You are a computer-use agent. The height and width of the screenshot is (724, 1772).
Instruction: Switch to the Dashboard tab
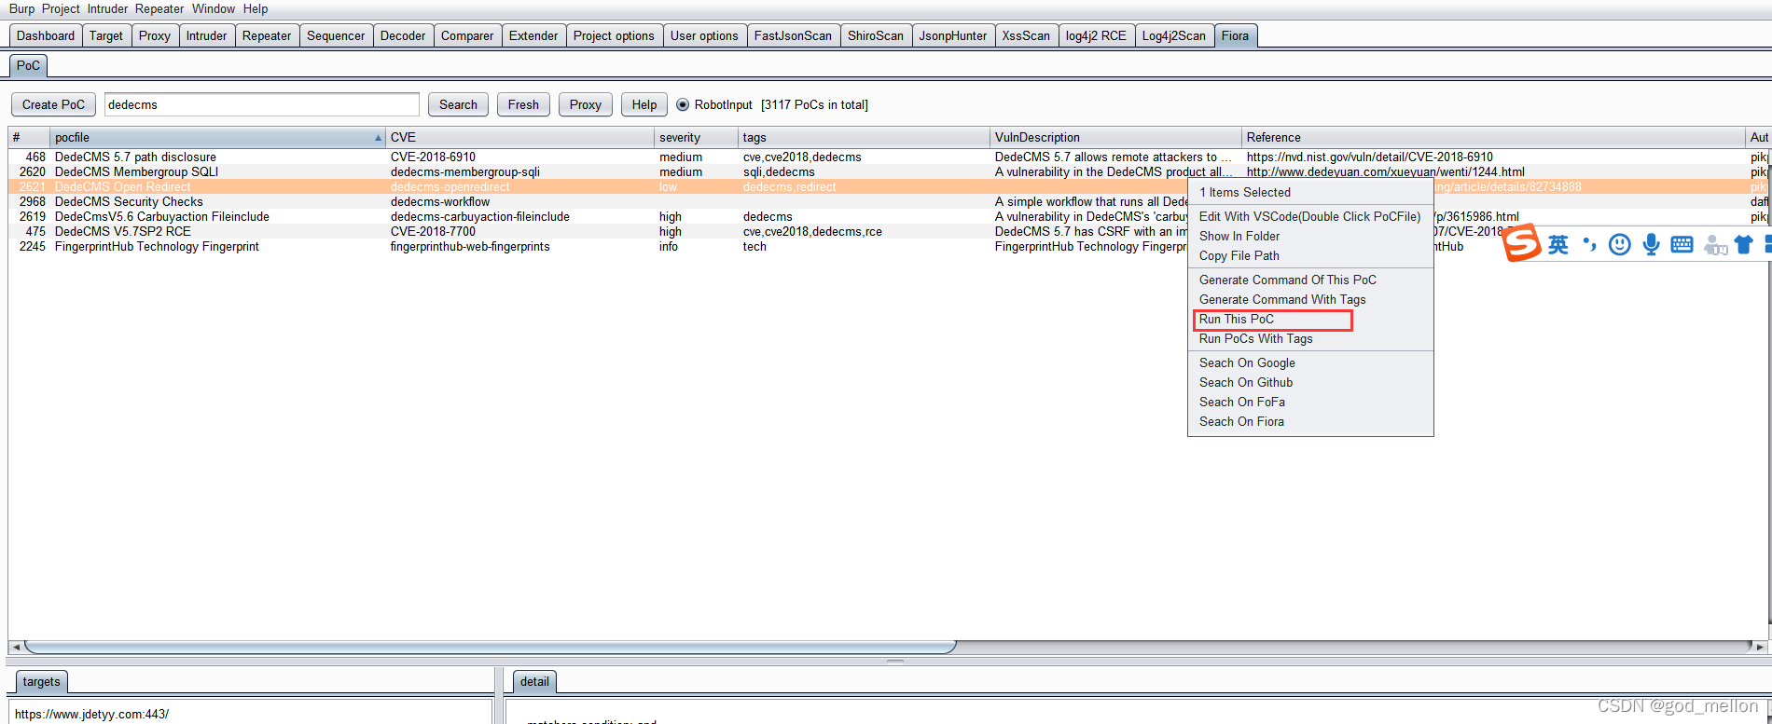[46, 35]
